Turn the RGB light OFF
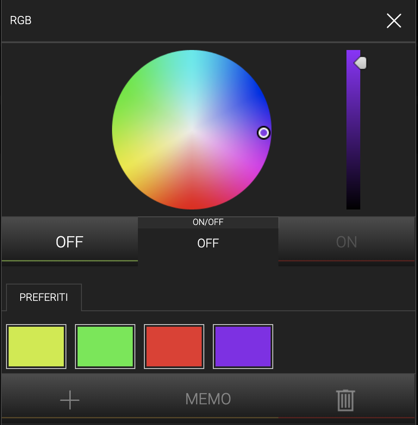This screenshot has width=418, height=425. (x=70, y=242)
